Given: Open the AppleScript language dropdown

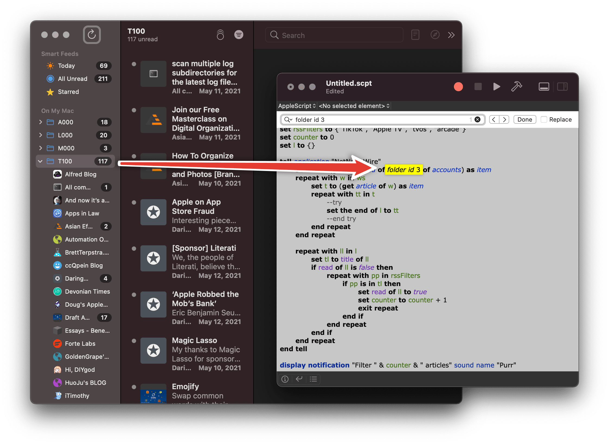Looking at the screenshot, I should (x=297, y=106).
